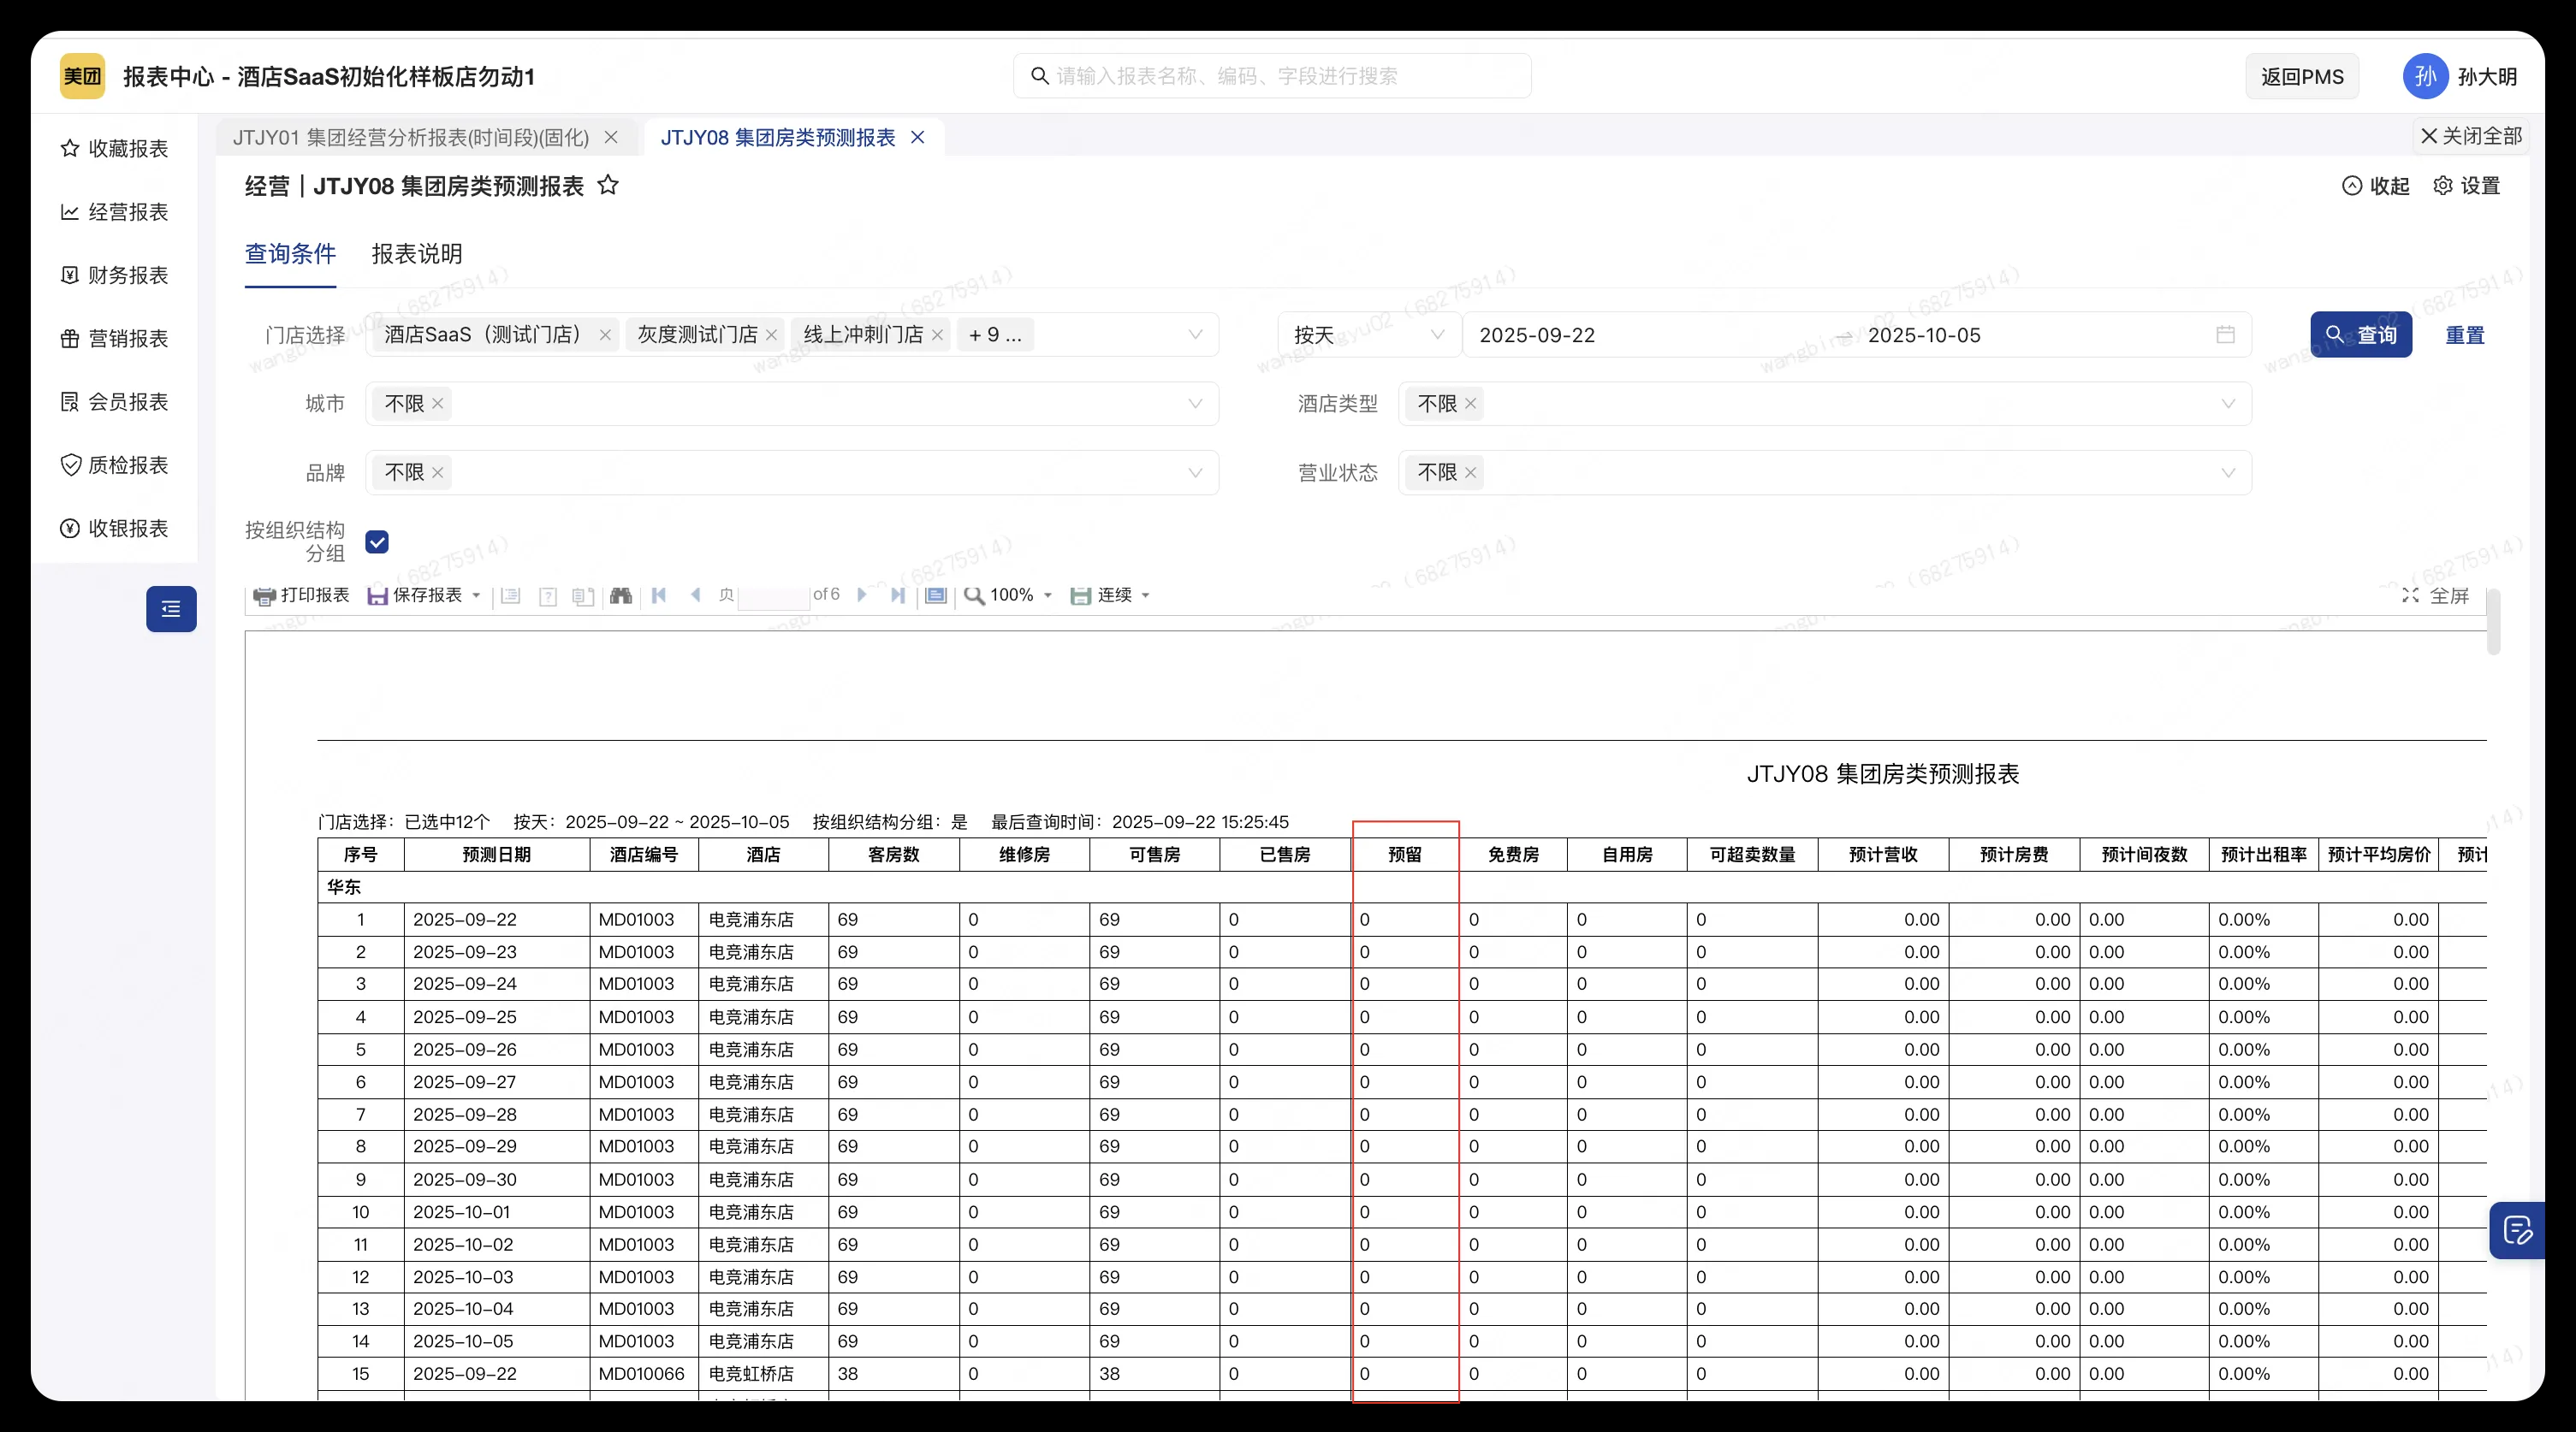The height and width of the screenshot is (1432, 2576).
Task: Open 收藏报表 in the sidebar
Action: click(x=114, y=149)
